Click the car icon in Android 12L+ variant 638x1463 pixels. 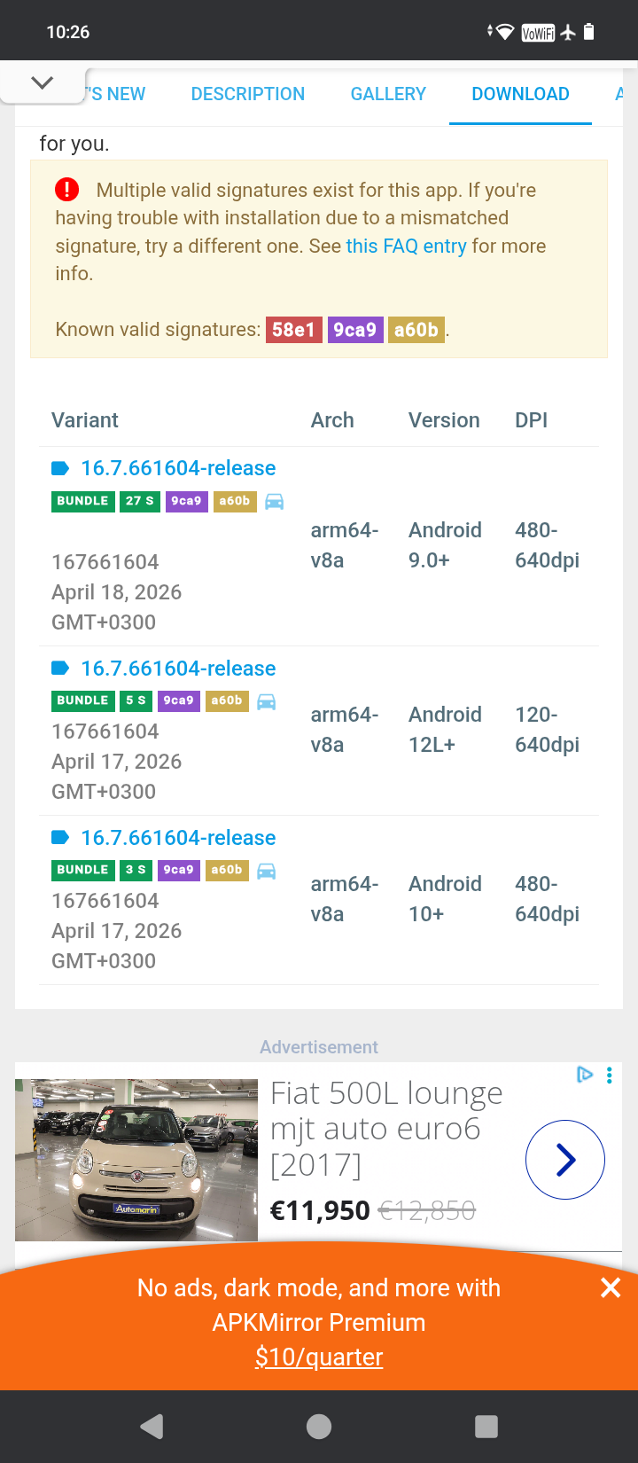coord(267,701)
